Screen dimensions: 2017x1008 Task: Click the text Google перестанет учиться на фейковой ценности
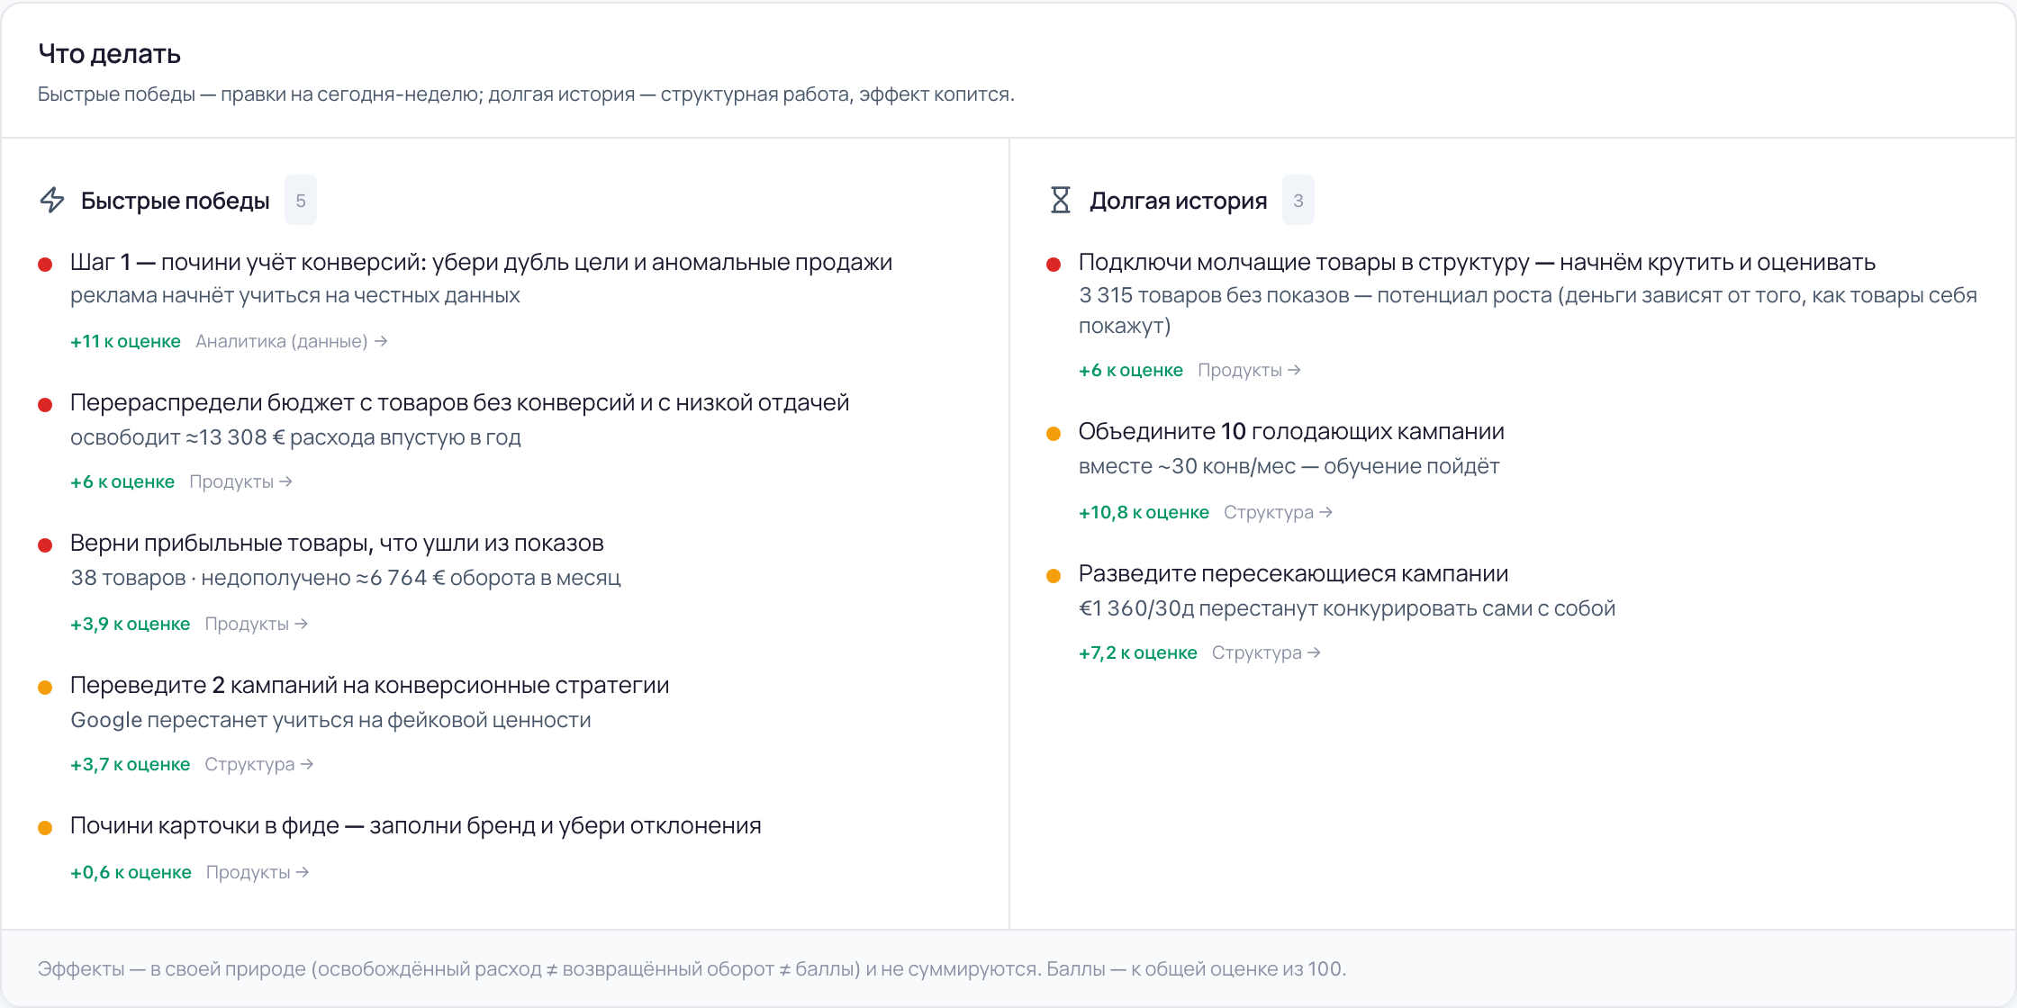tap(330, 720)
